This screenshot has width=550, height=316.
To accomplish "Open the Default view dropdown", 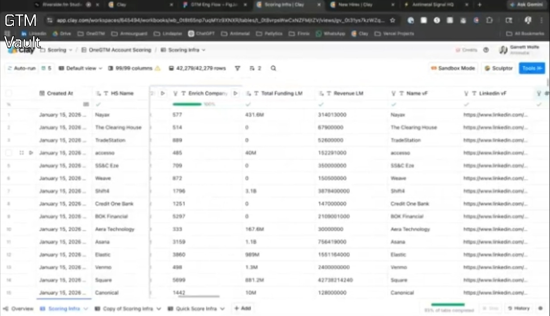I will click(x=81, y=68).
